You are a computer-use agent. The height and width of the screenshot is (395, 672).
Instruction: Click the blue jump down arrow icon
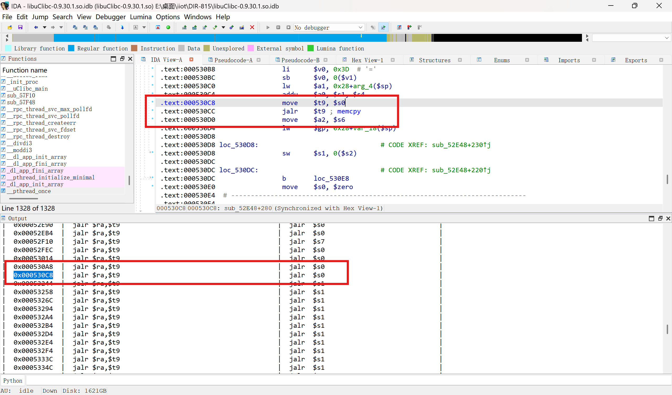122,27
